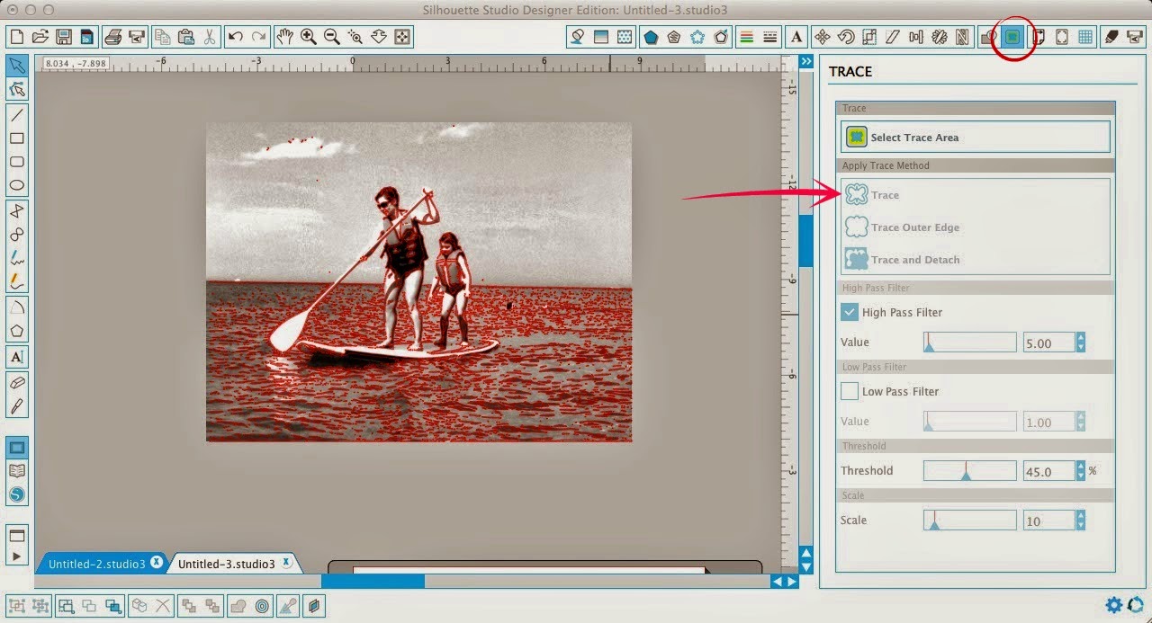This screenshot has width=1152, height=623.
Task: Select the Eraser tool
Action: click(x=18, y=381)
